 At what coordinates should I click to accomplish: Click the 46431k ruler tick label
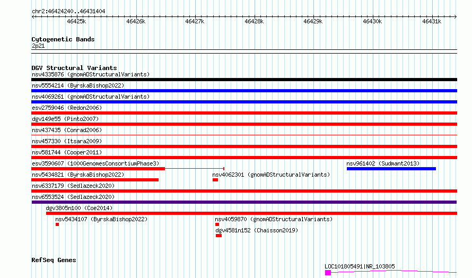tap(432, 21)
